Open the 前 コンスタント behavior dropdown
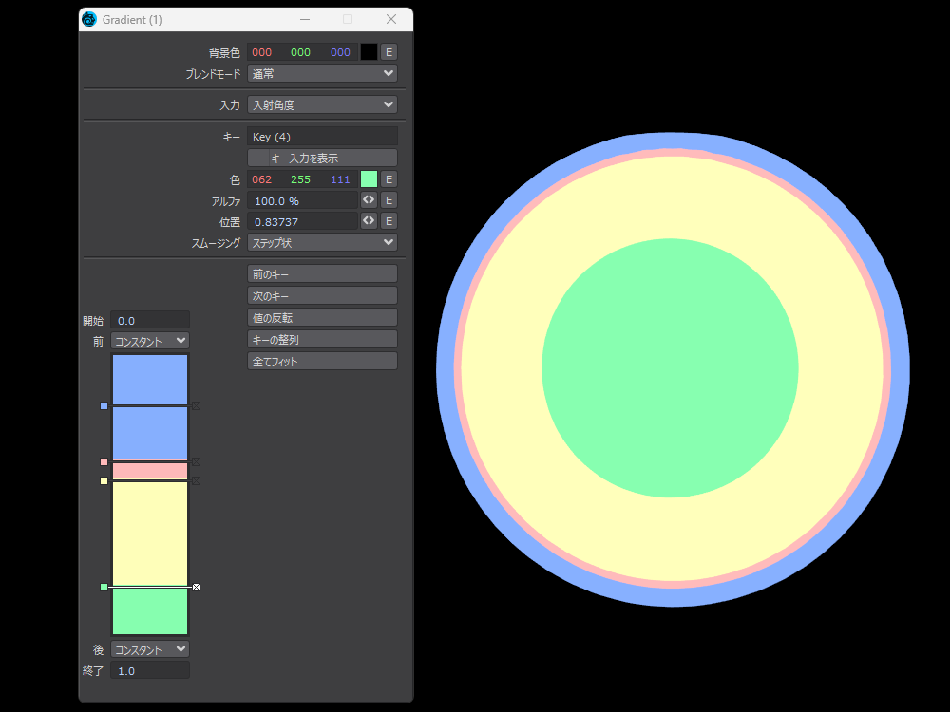Image resolution: width=950 pixels, height=712 pixels. 150,341
